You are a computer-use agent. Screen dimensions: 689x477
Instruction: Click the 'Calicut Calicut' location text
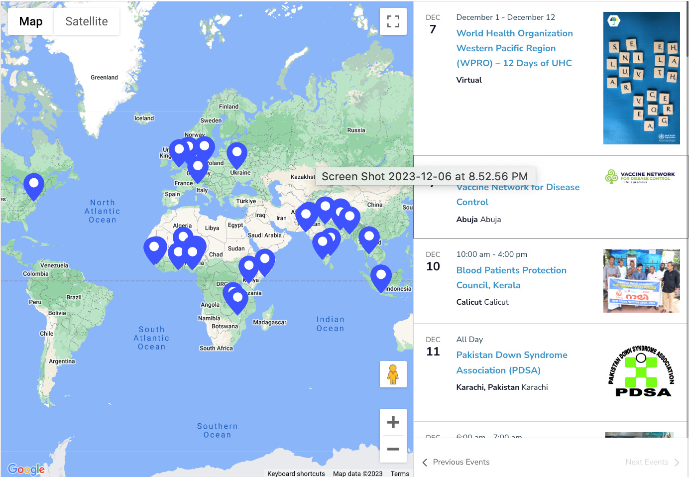(482, 302)
